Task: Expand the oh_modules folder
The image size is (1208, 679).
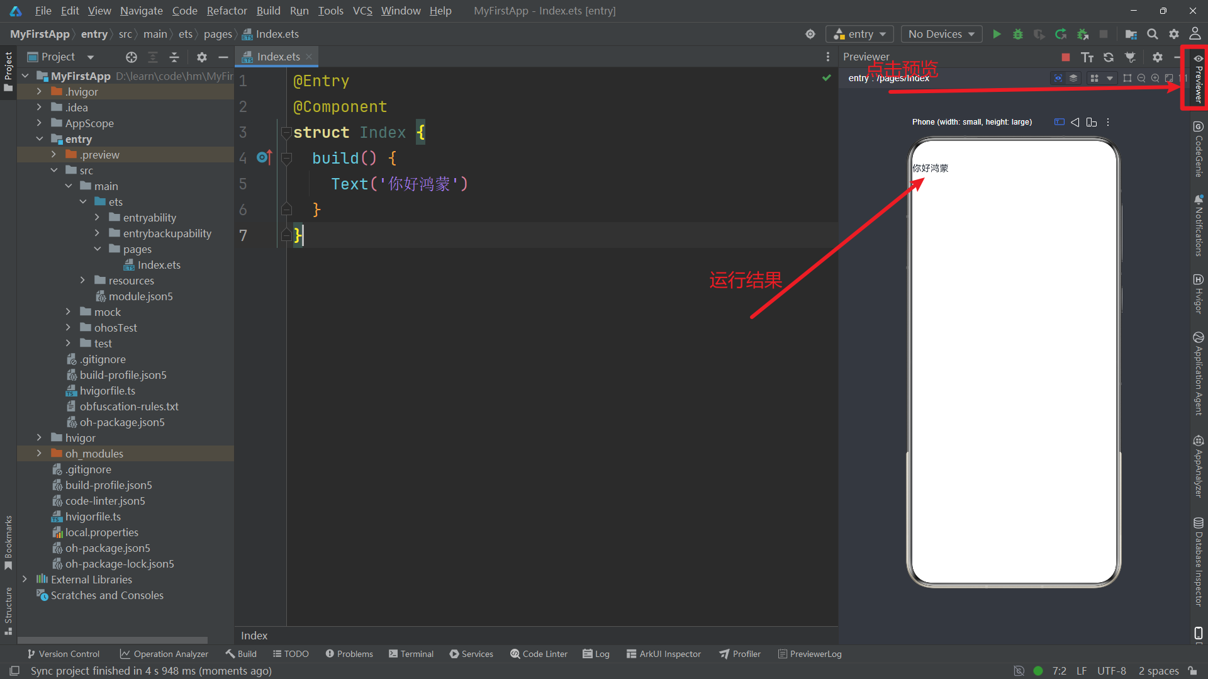Action: [x=39, y=454]
